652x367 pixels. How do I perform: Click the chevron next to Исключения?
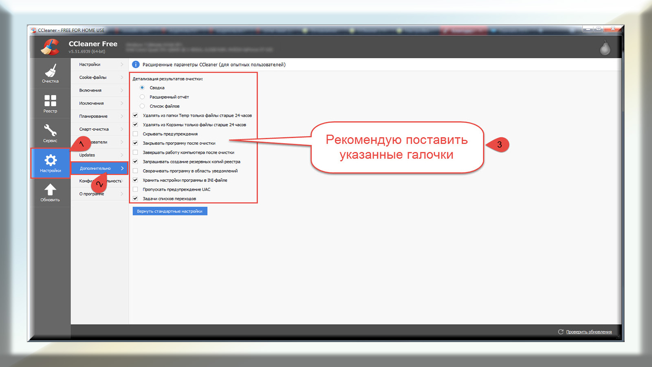(x=122, y=103)
